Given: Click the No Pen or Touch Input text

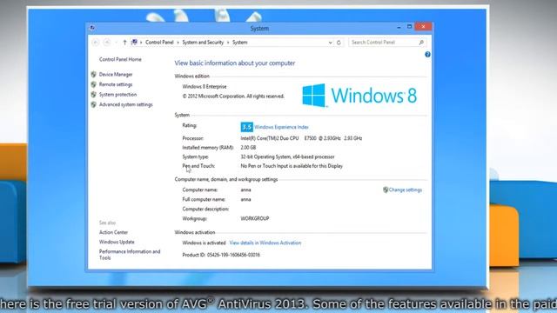Looking at the screenshot, I should click(x=292, y=166).
